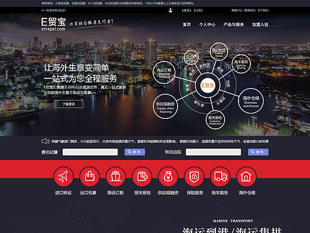The width and height of the screenshot is (310, 233).
Task: Focus the 物流追踪 input field
Action: (213, 152)
